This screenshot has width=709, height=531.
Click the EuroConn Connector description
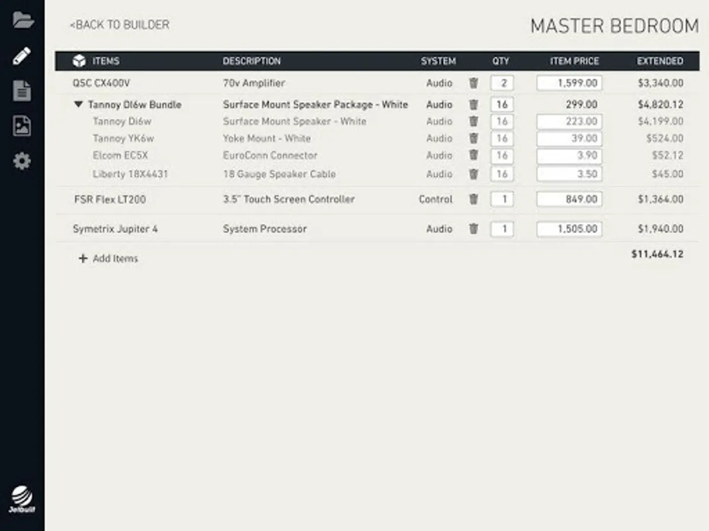pos(270,156)
